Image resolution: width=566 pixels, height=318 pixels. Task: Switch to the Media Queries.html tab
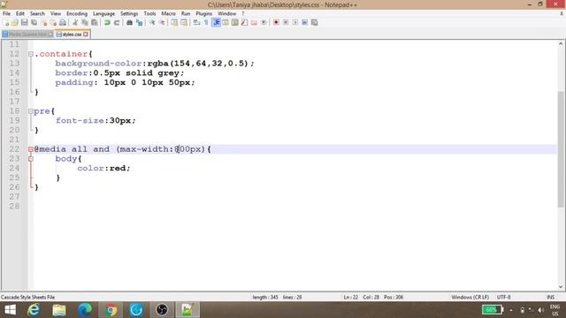click(27, 34)
